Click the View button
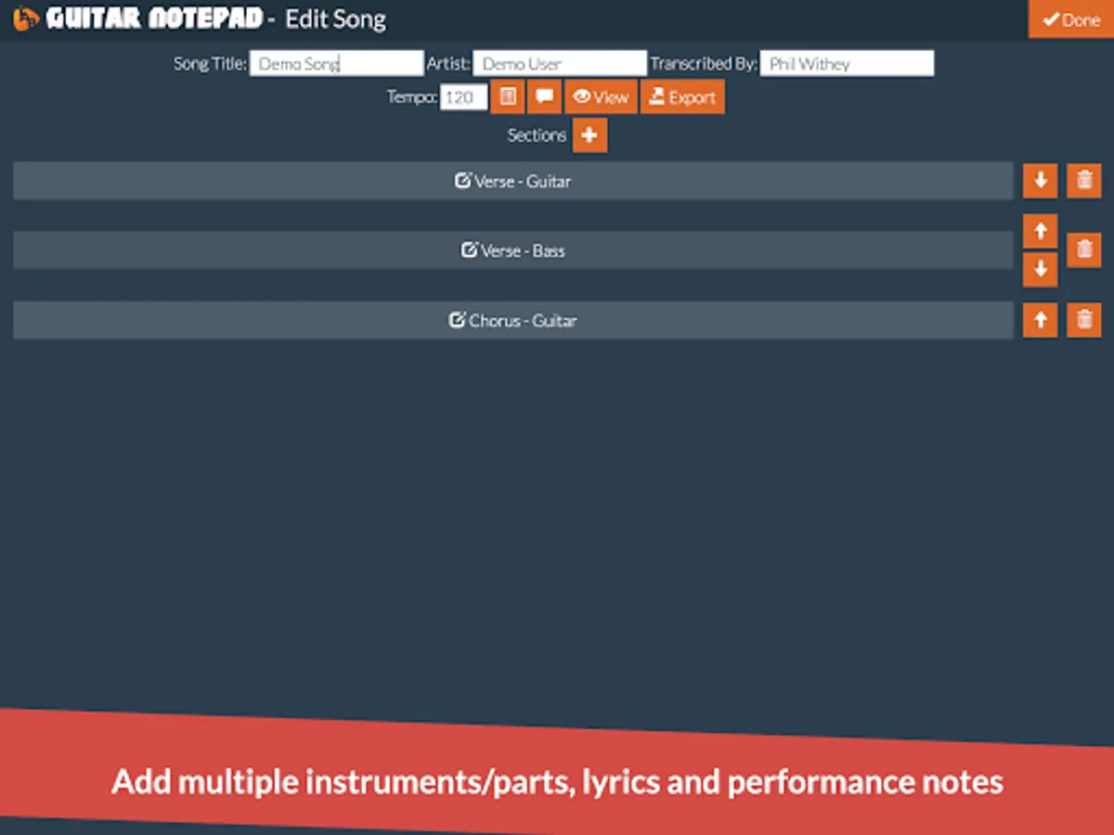 [601, 96]
